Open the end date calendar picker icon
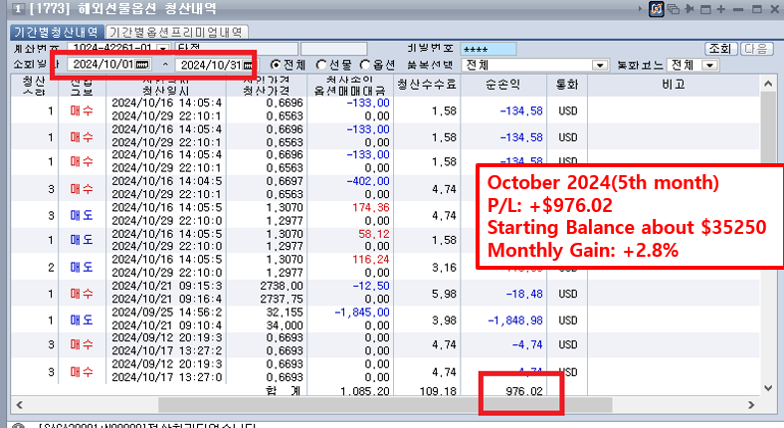 [x=248, y=65]
